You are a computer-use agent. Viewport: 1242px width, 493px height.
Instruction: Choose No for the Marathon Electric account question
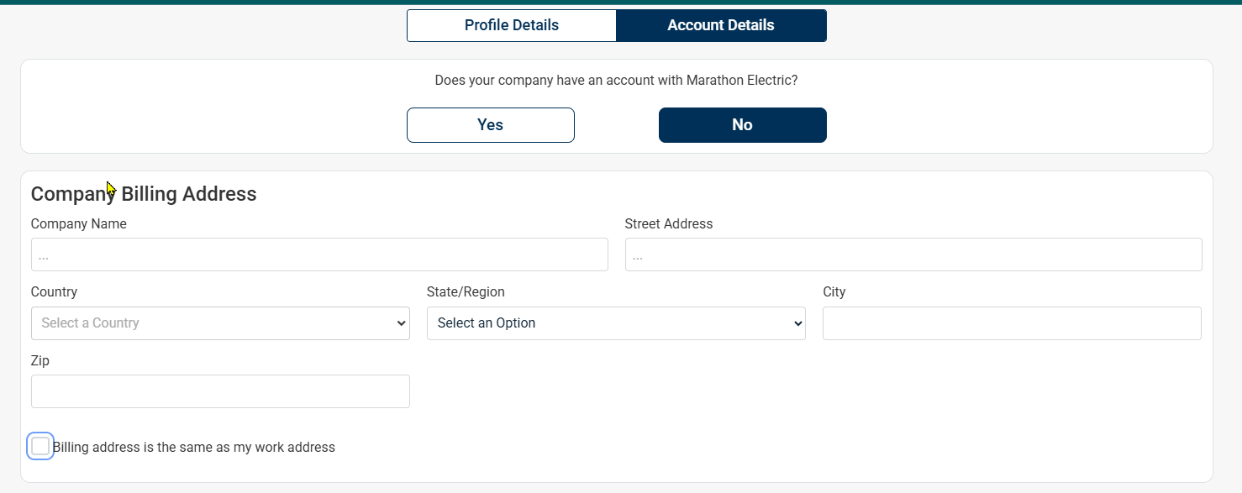point(742,125)
